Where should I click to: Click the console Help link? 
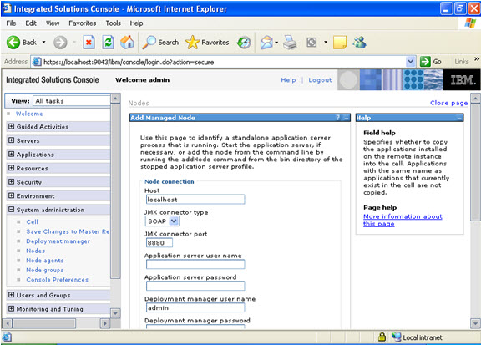click(288, 80)
